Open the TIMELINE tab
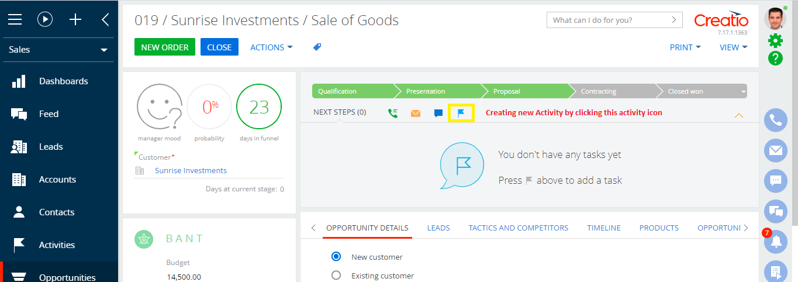Image resolution: width=798 pixels, height=282 pixels. (x=604, y=228)
